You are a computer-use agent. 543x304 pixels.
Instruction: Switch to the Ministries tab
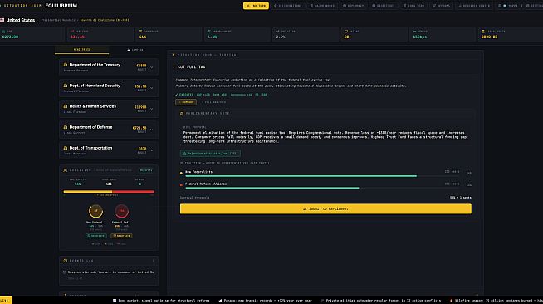click(x=81, y=50)
